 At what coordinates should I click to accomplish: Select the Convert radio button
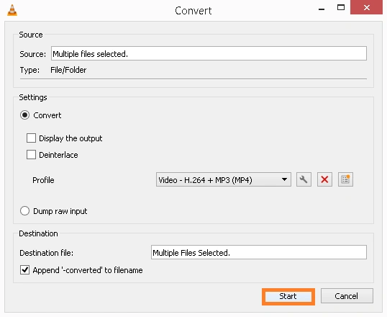click(24, 115)
